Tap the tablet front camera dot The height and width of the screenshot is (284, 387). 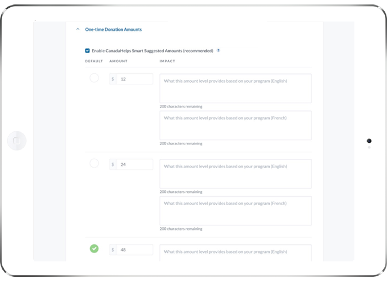[x=369, y=141]
